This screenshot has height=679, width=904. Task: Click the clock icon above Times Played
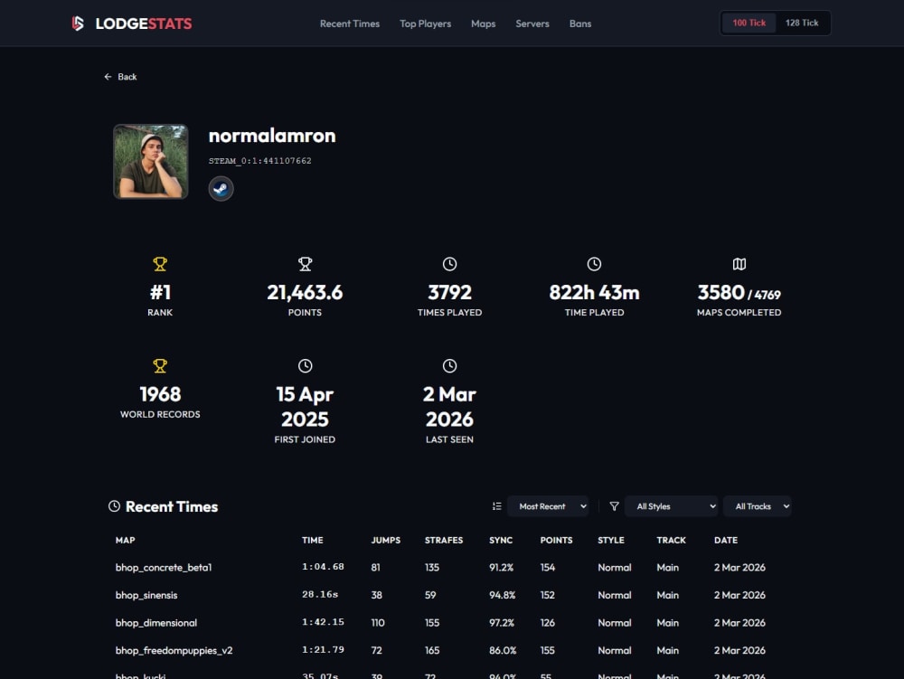(449, 264)
